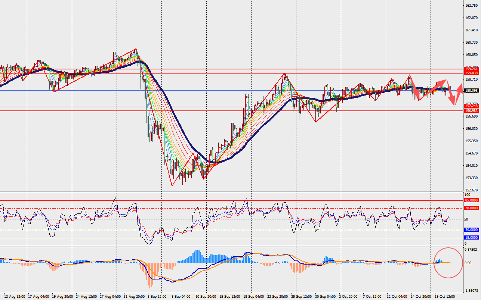Click the 158.710 price axis label

coord(472,79)
